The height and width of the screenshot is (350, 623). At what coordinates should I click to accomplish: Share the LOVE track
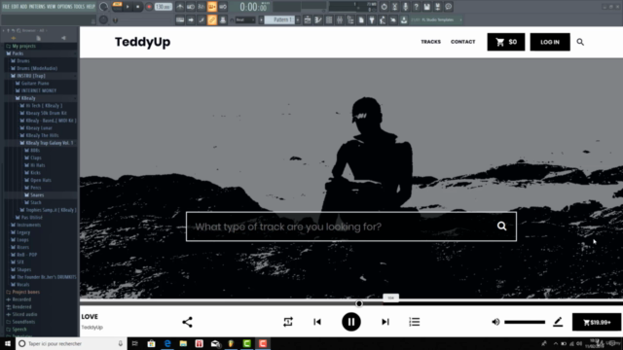(x=187, y=322)
